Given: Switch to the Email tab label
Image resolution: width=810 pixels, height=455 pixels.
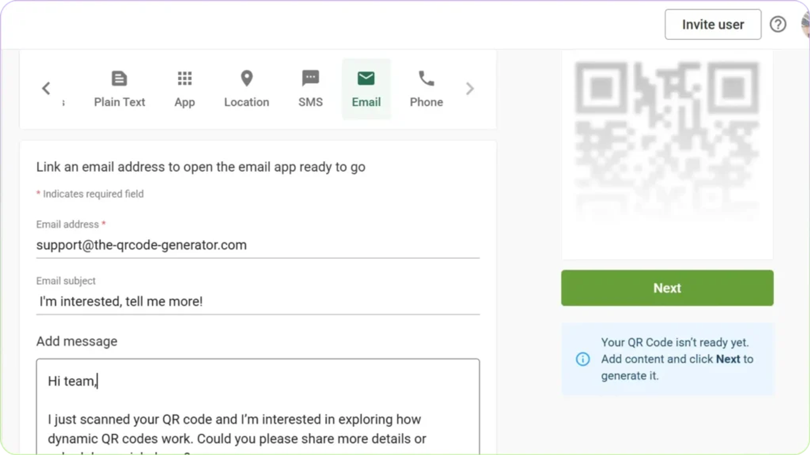Looking at the screenshot, I should click(366, 102).
